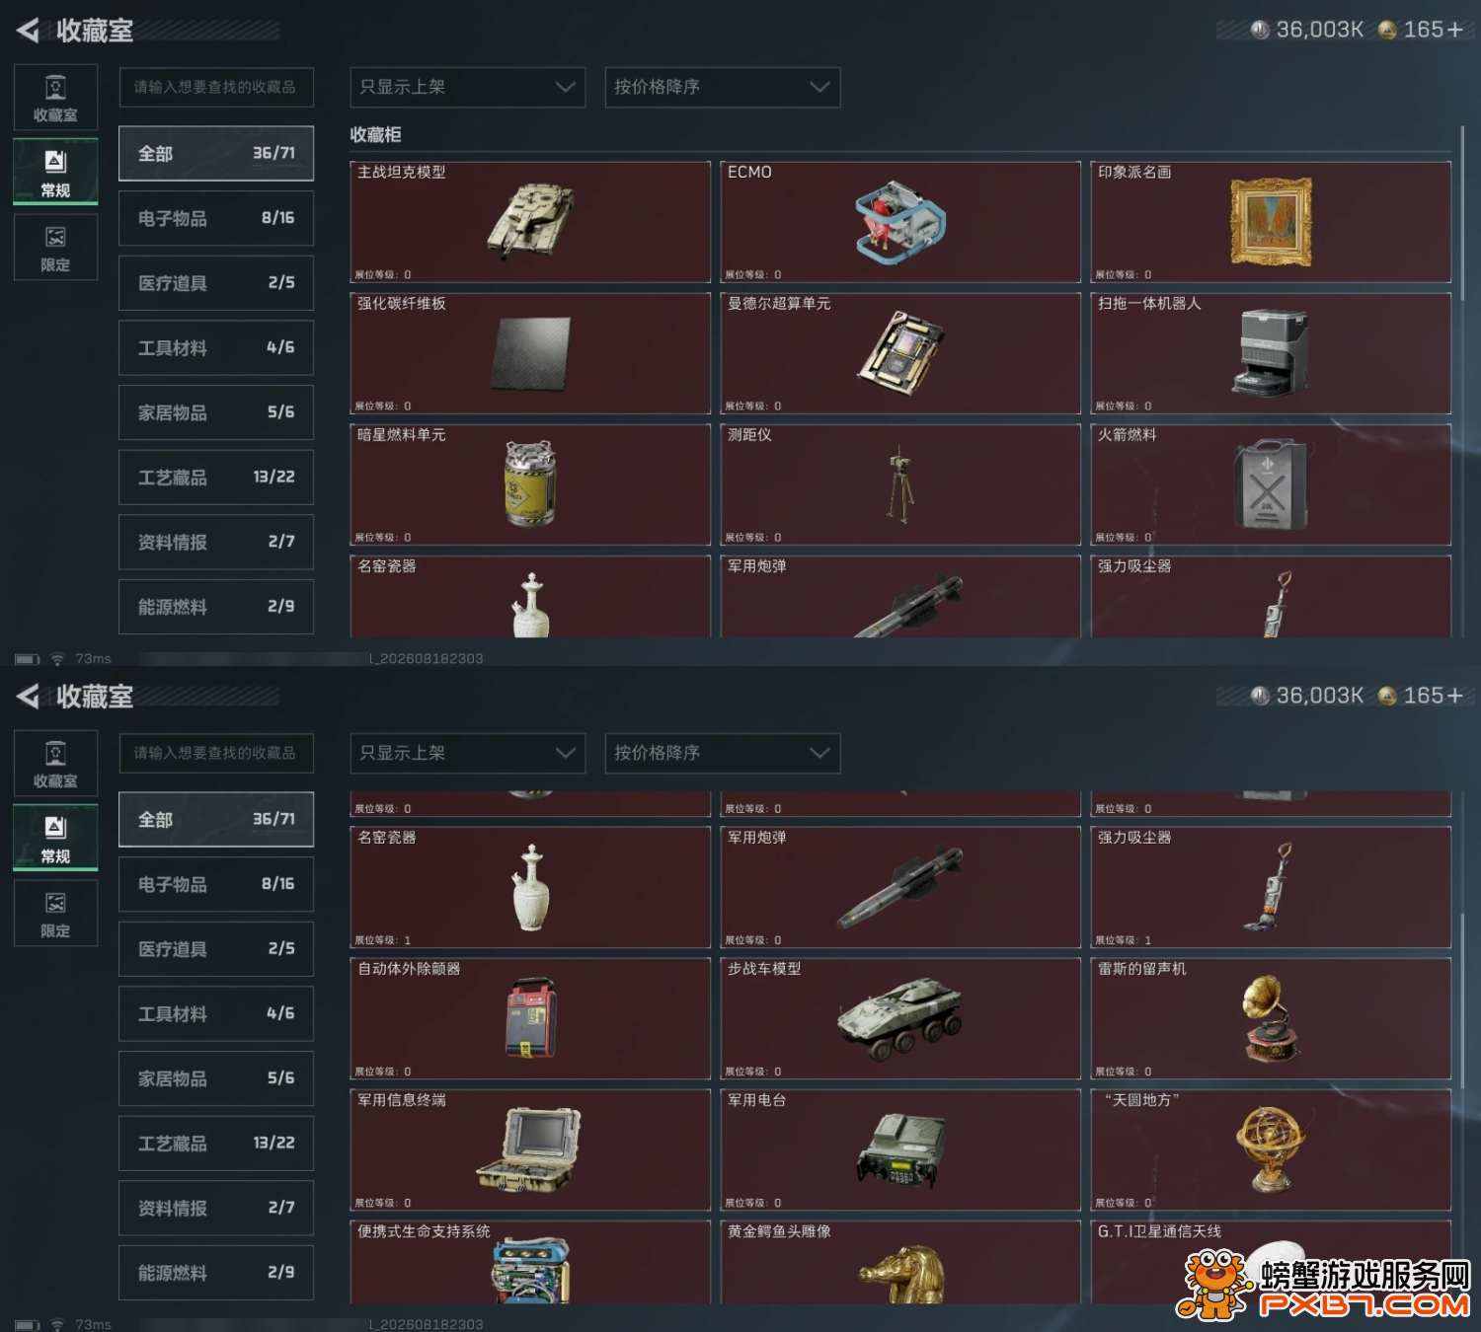Choose the 曼德尔超算单元 chip item
The image size is (1481, 1332).
coord(900,353)
